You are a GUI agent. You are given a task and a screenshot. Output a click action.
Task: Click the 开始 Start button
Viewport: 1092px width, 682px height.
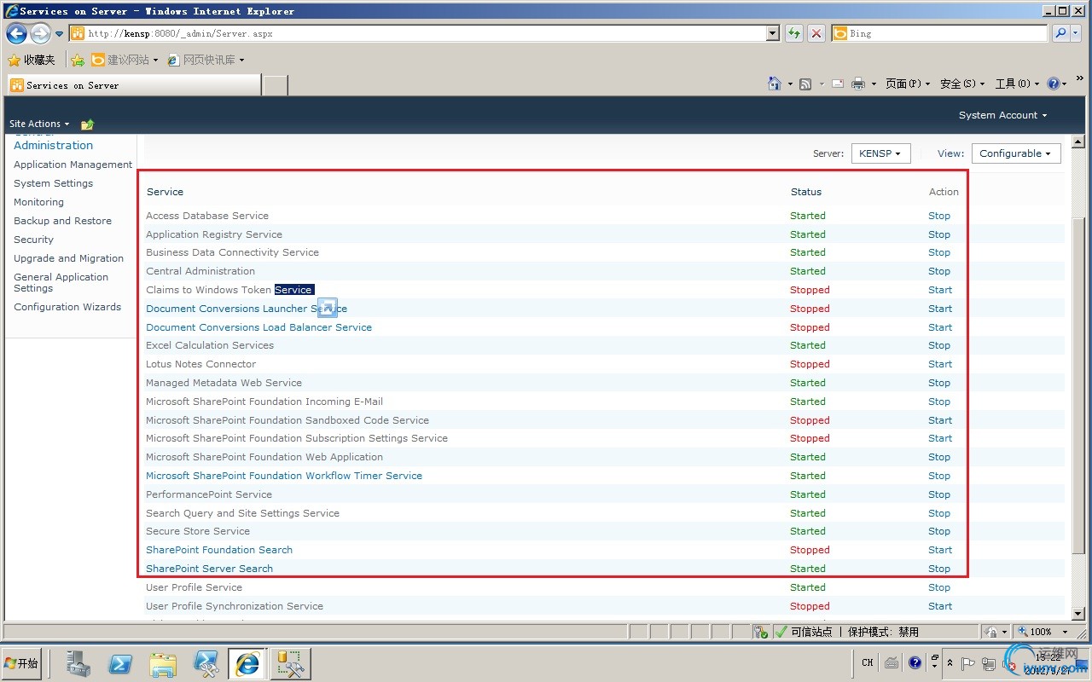[22, 663]
